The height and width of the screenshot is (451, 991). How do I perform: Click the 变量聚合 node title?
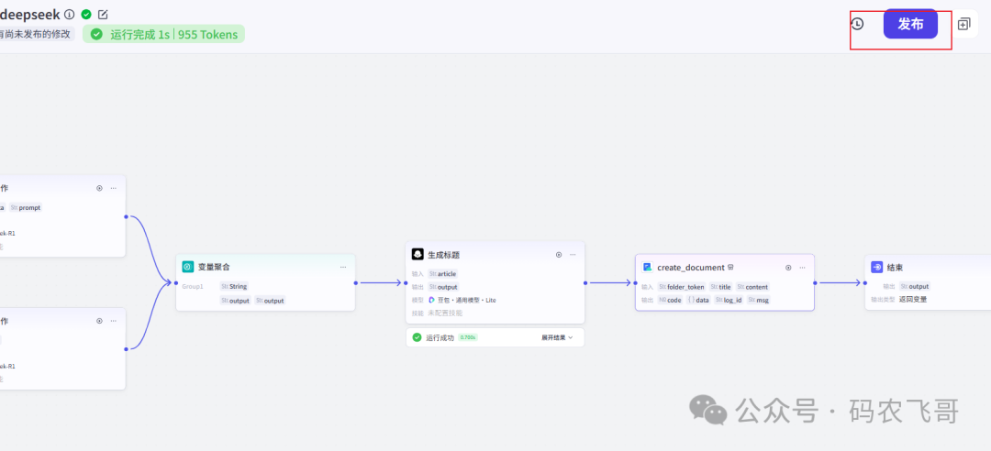point(214,267)
